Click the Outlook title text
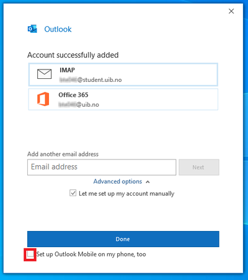 (x=58, y=29)
